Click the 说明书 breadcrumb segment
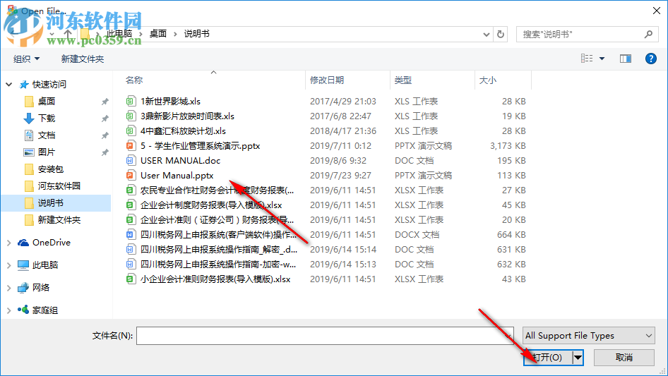Screen dimensions: 668x376 click(196, 34)
